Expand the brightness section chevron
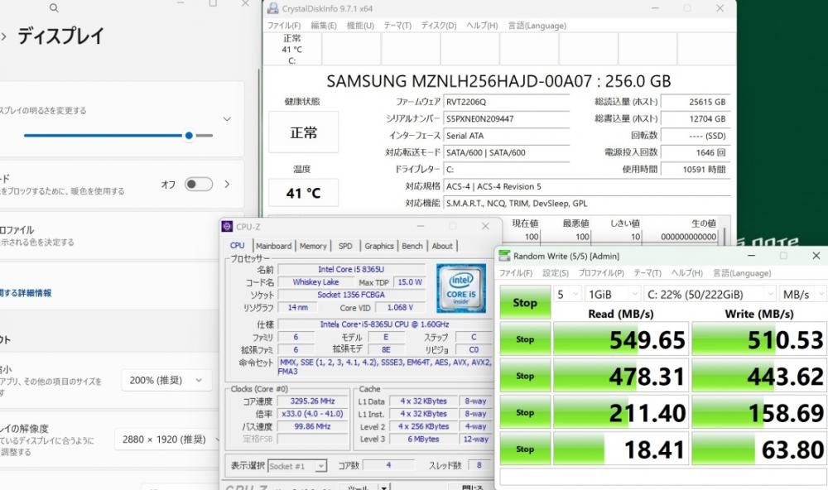 227,119
